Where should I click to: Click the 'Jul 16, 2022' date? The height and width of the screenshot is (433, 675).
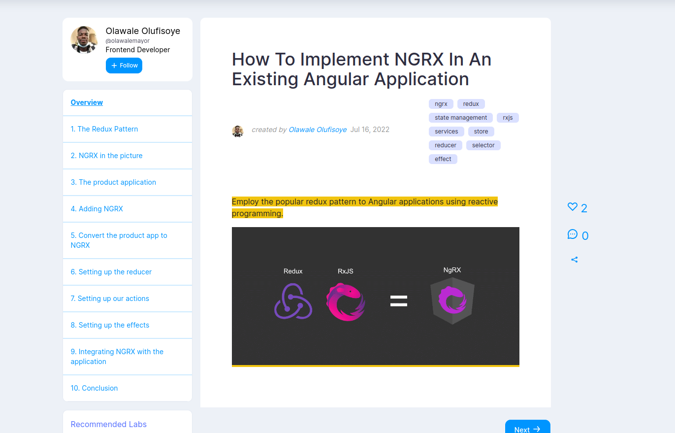tap(370, 130)
